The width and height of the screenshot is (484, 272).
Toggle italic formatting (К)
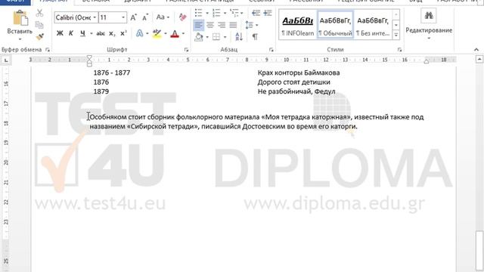(71, 33)
